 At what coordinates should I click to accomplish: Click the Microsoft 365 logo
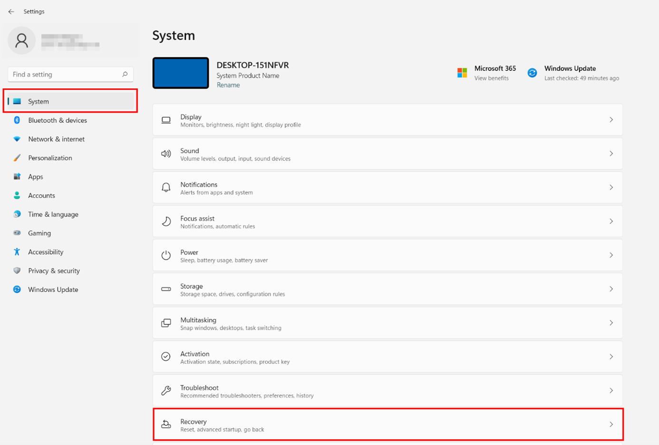(x=462, y=73)
